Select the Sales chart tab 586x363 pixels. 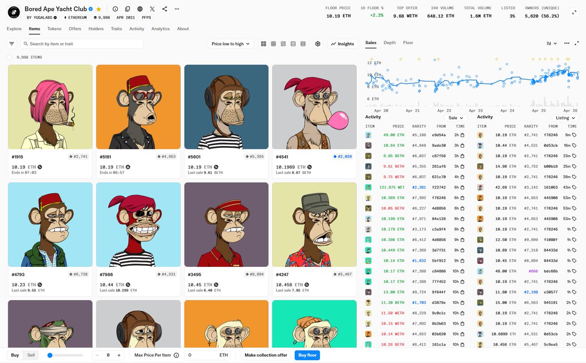[x=371, y=43]
